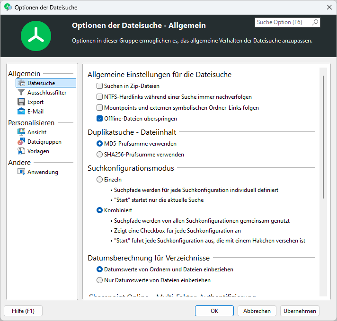Enable Suchen in Zip-Dateien checkbox
337x321 pixels.
(99, 86)
